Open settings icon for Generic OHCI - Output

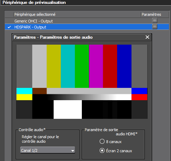155,21
